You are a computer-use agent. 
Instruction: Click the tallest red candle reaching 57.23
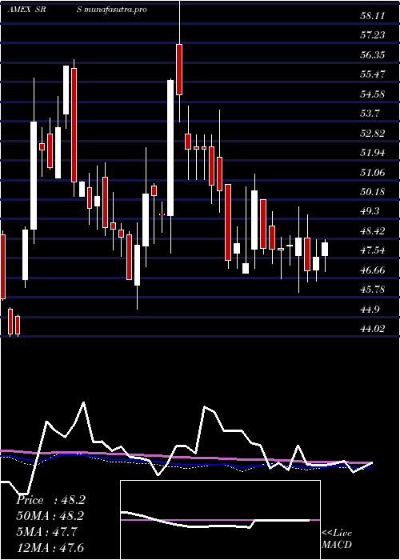179,70
